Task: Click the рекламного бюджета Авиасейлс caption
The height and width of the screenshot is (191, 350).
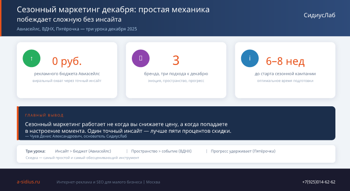Action: (67, 74)
